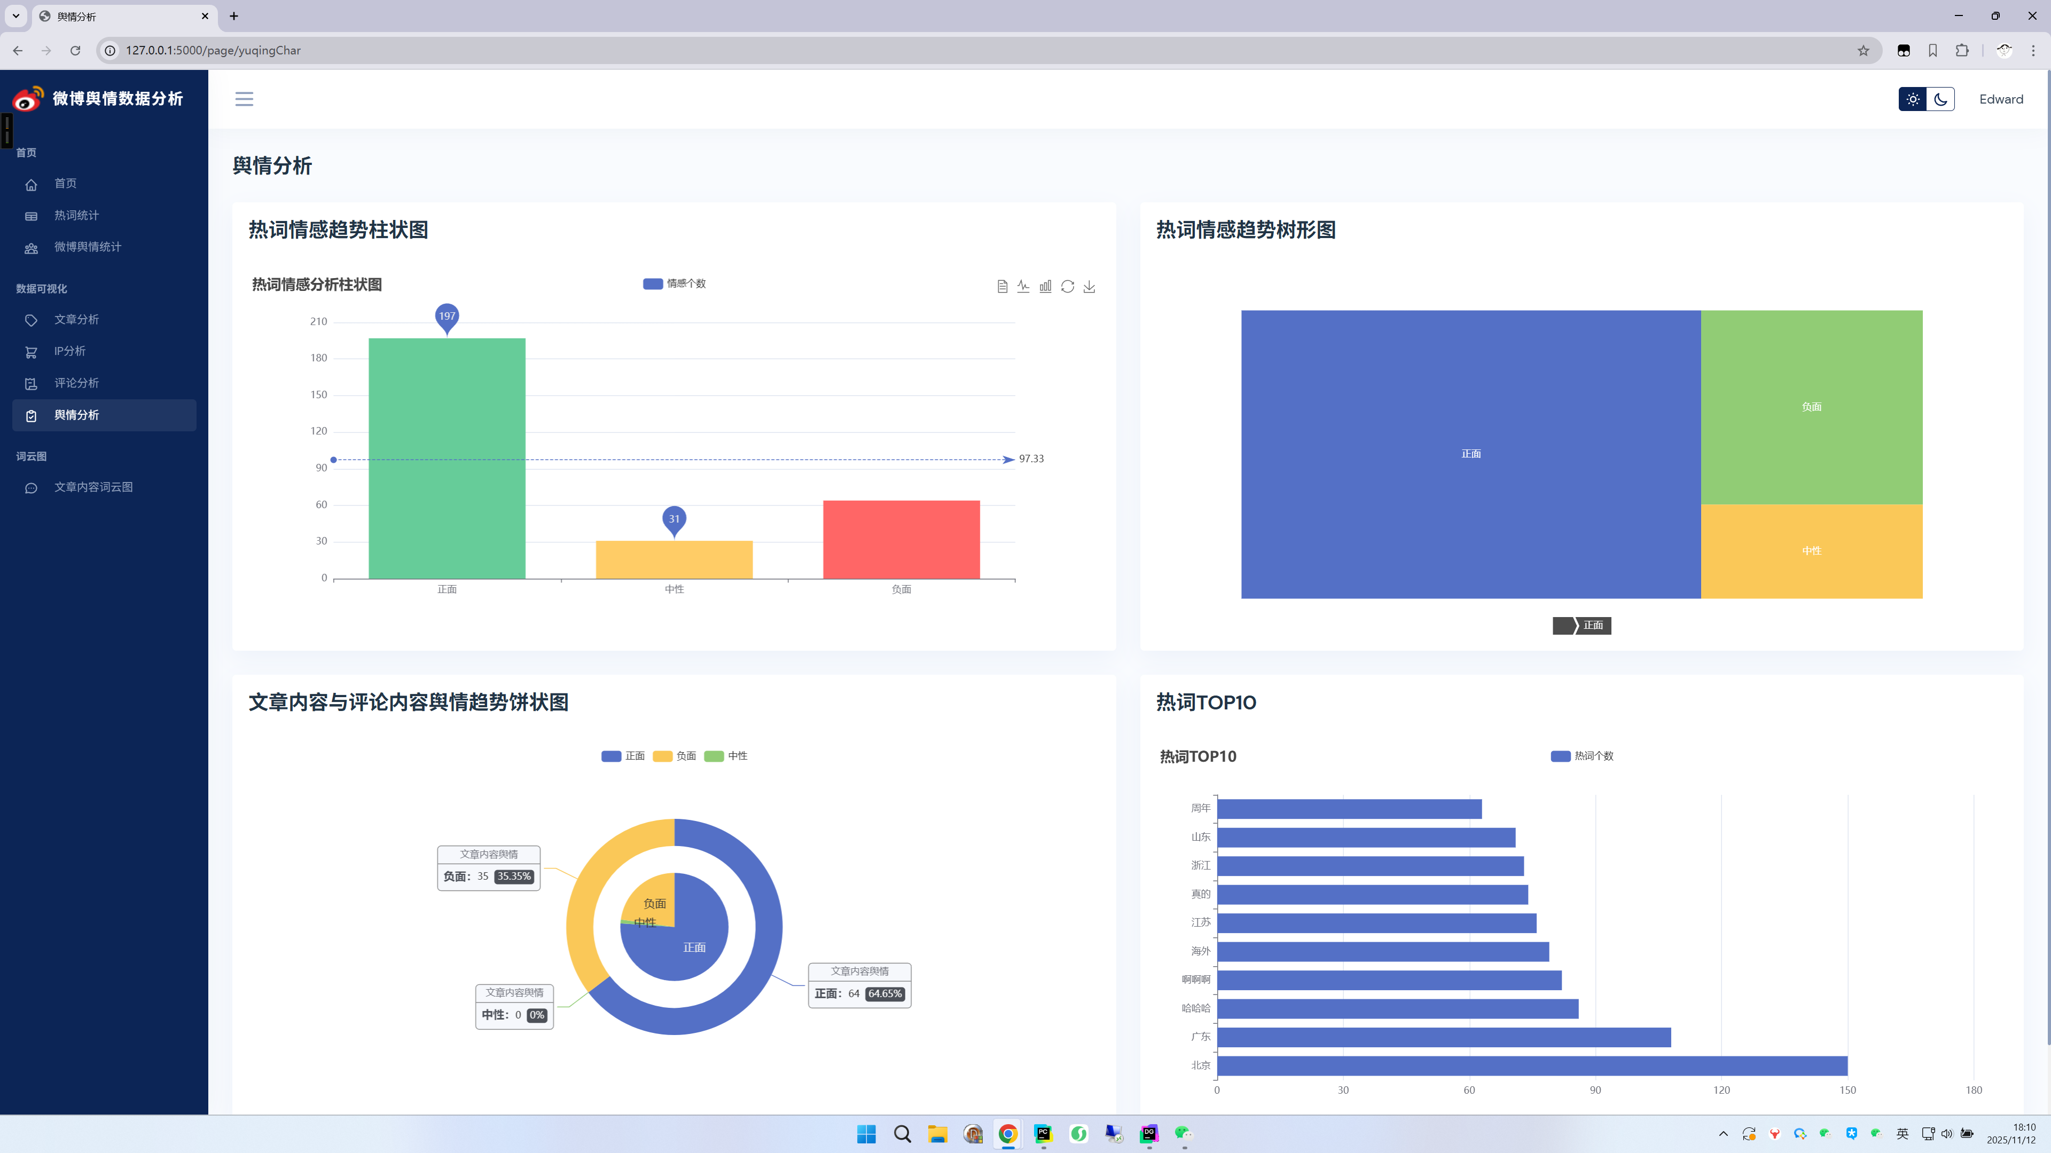2051x1153 pixels.
Task: Click the green 正面 bar
Action: [447, 459]
